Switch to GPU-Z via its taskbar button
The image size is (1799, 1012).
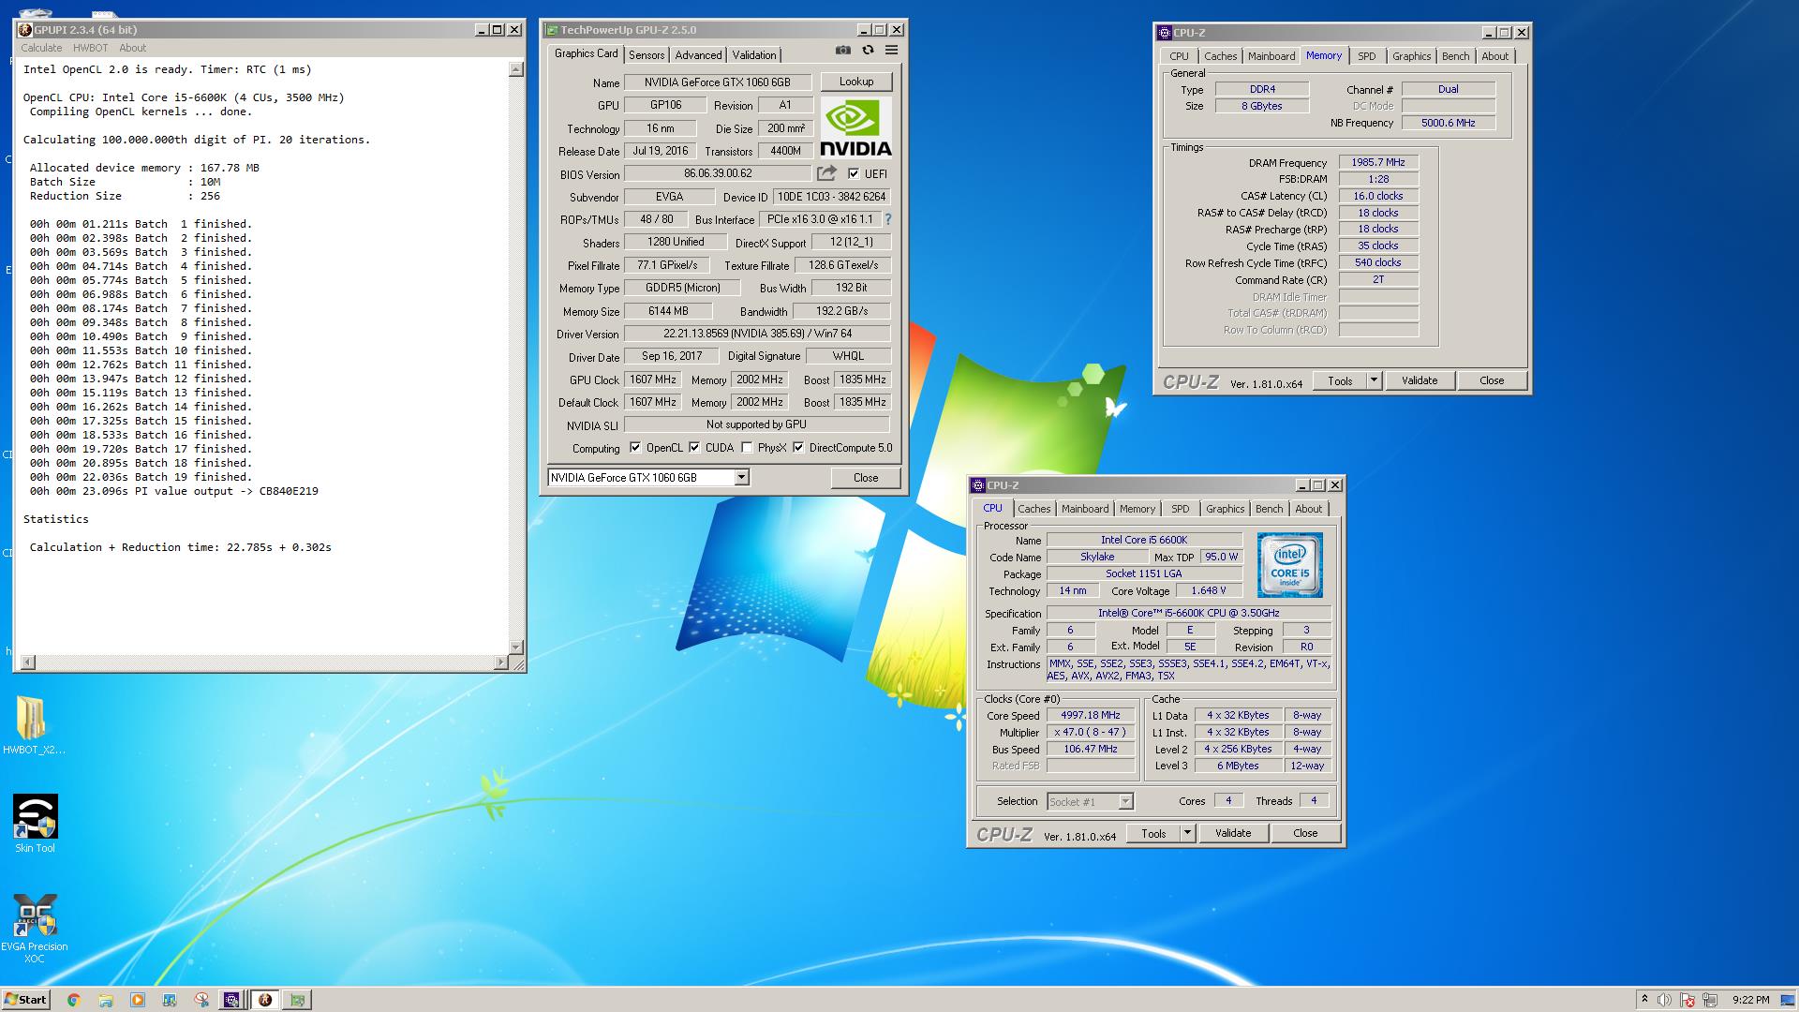point(298,1000)
